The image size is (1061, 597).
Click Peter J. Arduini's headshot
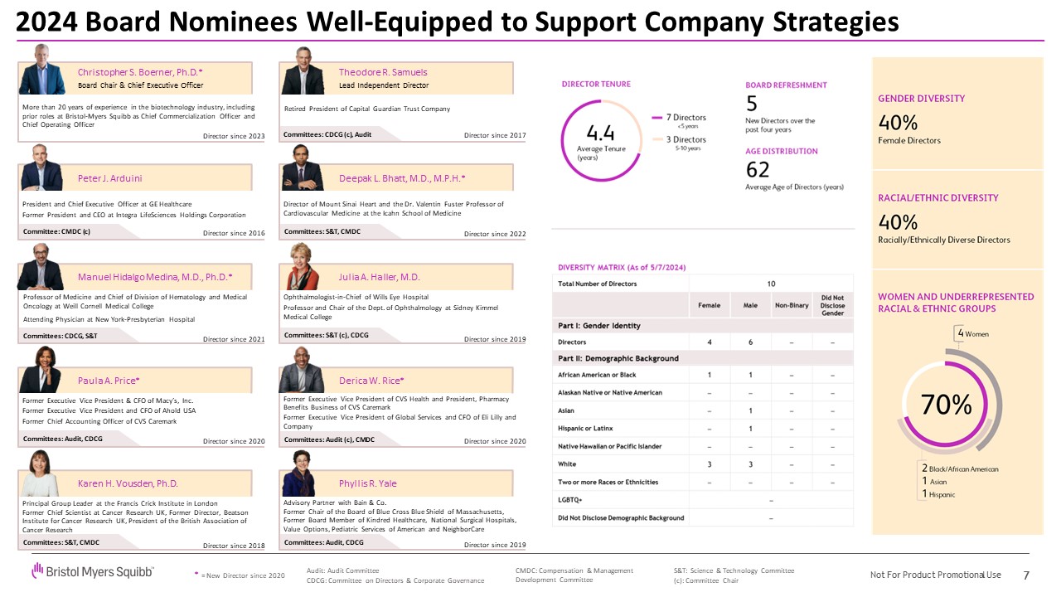[x=41, y=167]
